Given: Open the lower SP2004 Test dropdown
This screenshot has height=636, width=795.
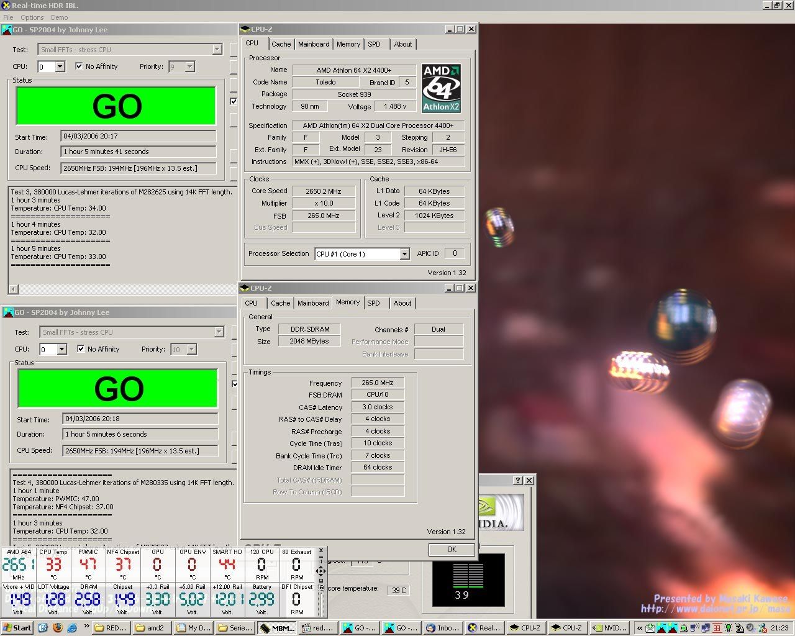Looking at the screenshot, I should pos(219,332).
